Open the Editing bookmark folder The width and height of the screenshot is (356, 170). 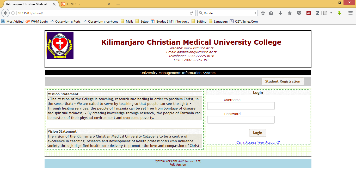pyautogui.click(x=199, y=22)
